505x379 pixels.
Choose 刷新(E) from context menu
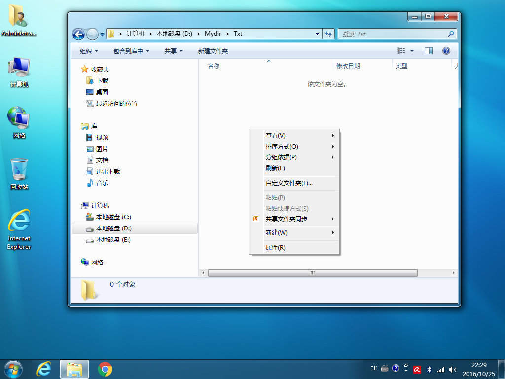point(294,168)
